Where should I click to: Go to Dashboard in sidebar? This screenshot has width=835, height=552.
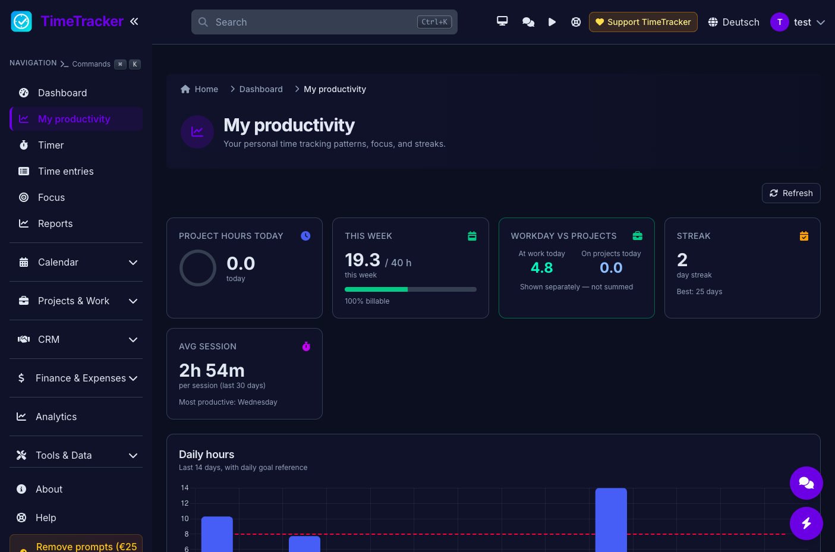coord(76,93)
